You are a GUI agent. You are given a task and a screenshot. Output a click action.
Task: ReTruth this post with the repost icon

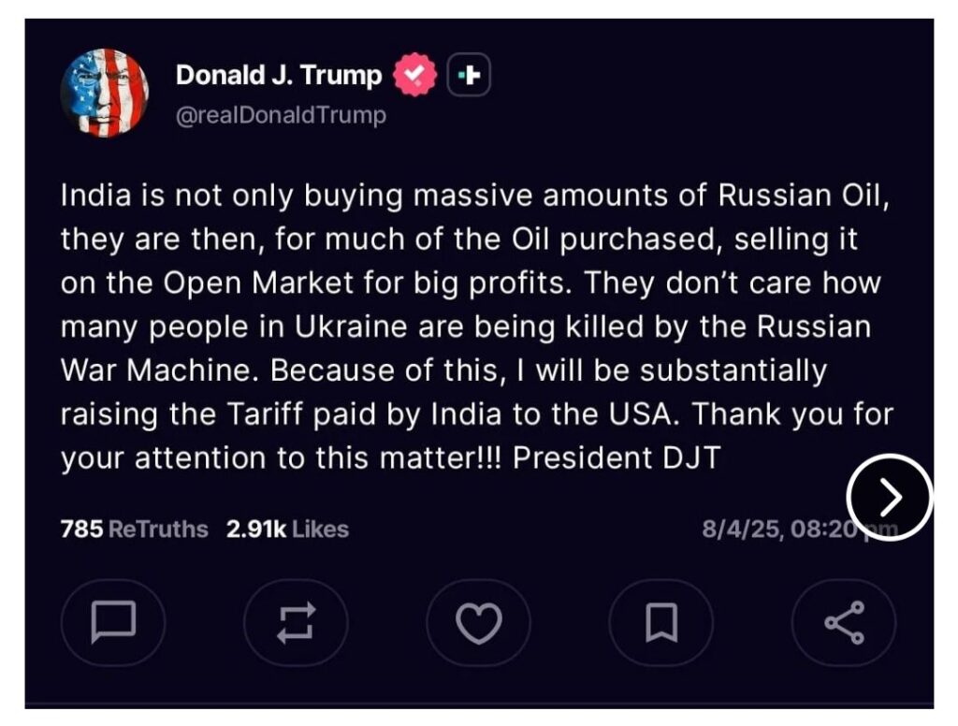pyautogui.click(x=296, y=622)
